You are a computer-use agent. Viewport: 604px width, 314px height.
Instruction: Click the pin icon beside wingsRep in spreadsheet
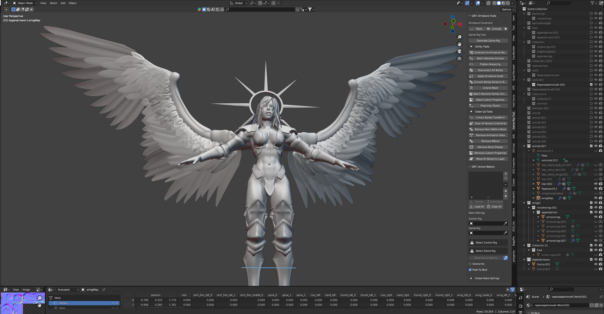pos(103,290)
